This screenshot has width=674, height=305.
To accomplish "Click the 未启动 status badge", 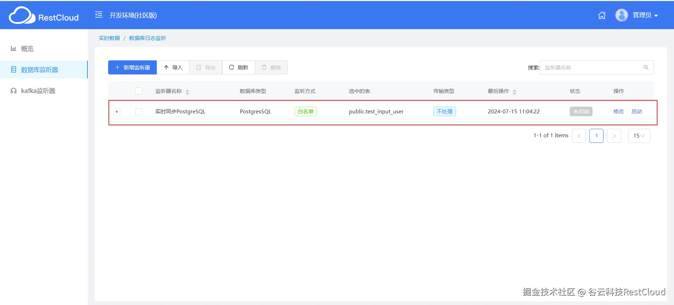I will point(581,112).
